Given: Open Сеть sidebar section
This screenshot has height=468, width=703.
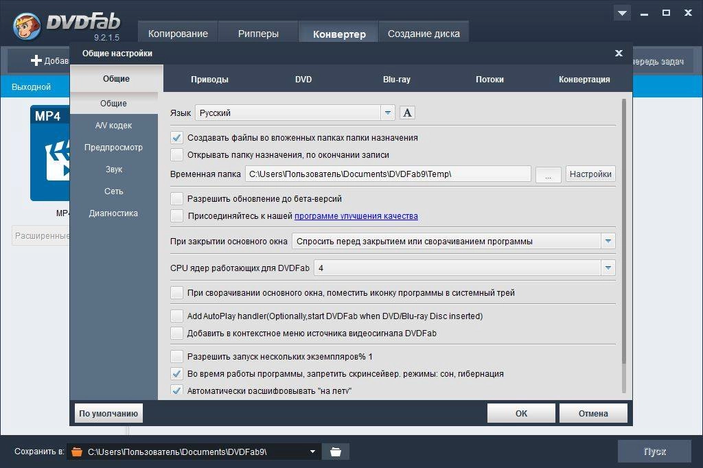Looking at the screenshot, I should click(x=114, y=191).
